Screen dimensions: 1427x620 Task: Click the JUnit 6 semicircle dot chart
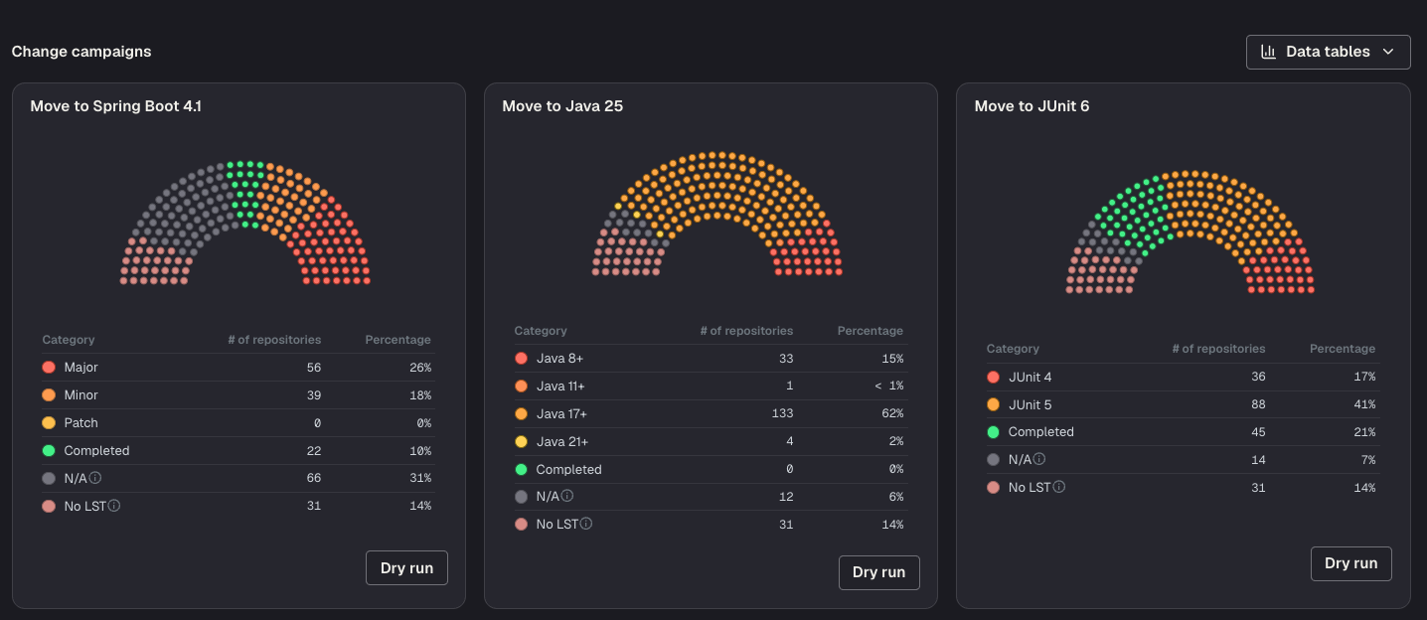pos(1189,232)
